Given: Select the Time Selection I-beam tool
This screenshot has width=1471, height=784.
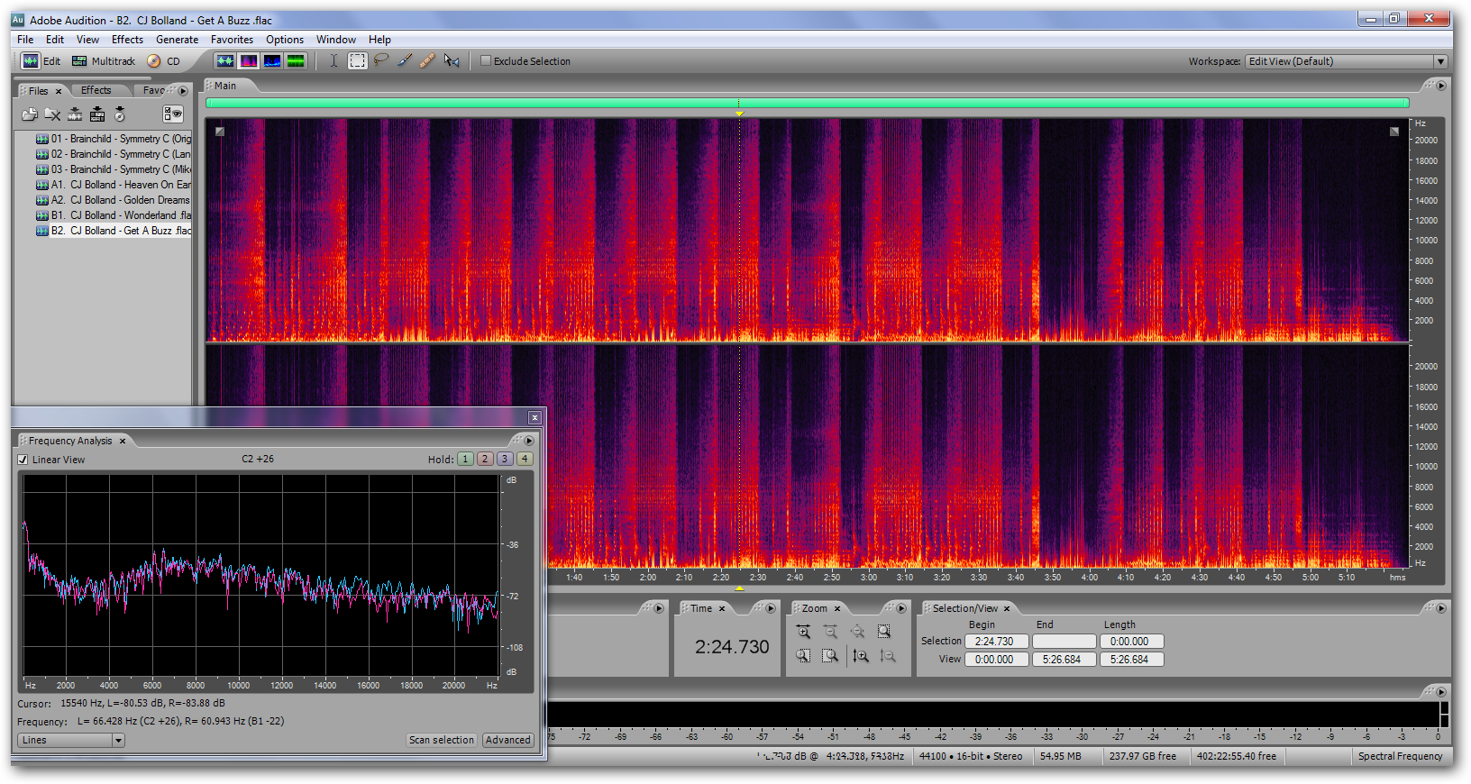Looking at the screenshot, I should click(333, 61).
